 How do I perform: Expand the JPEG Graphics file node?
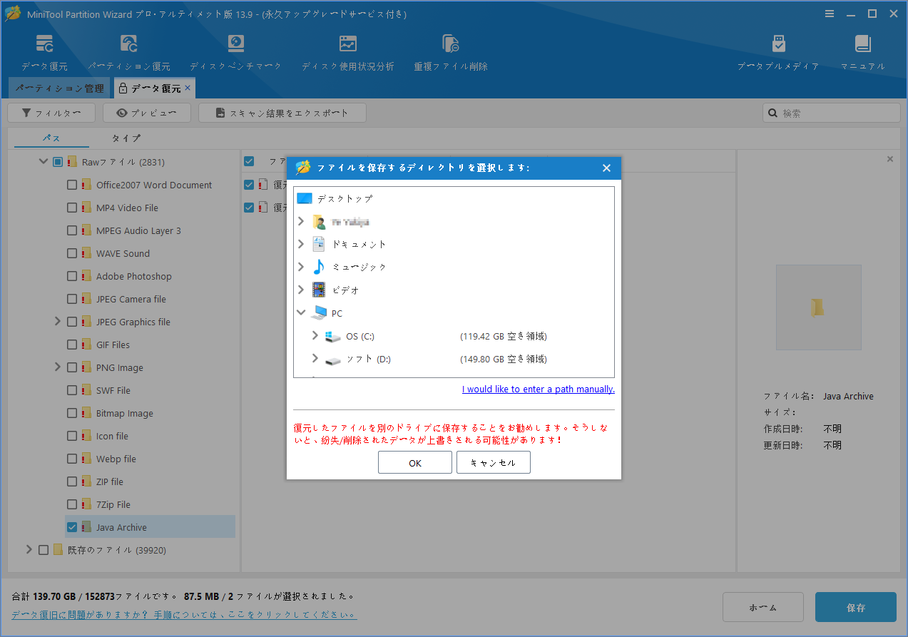(x=58, y=322)
